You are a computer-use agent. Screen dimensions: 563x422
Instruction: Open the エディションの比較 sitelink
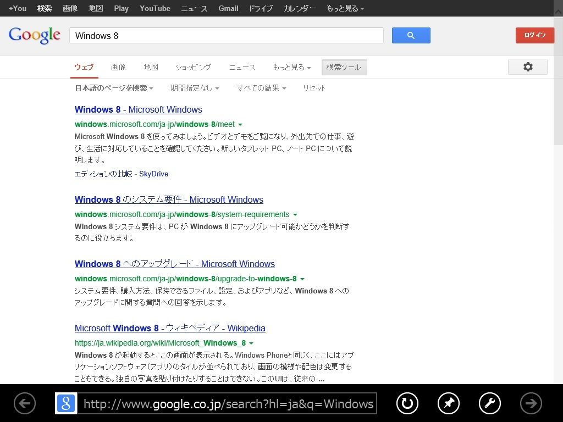click(x=103, y=174)
